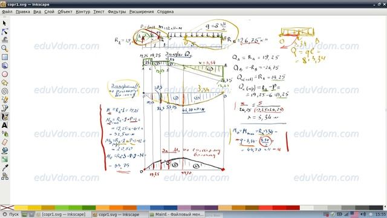Image resolution: width=387 pixels, height=218 pixels.
Task: Pick the darkest red palette swatch
Action: click(293, 208)
